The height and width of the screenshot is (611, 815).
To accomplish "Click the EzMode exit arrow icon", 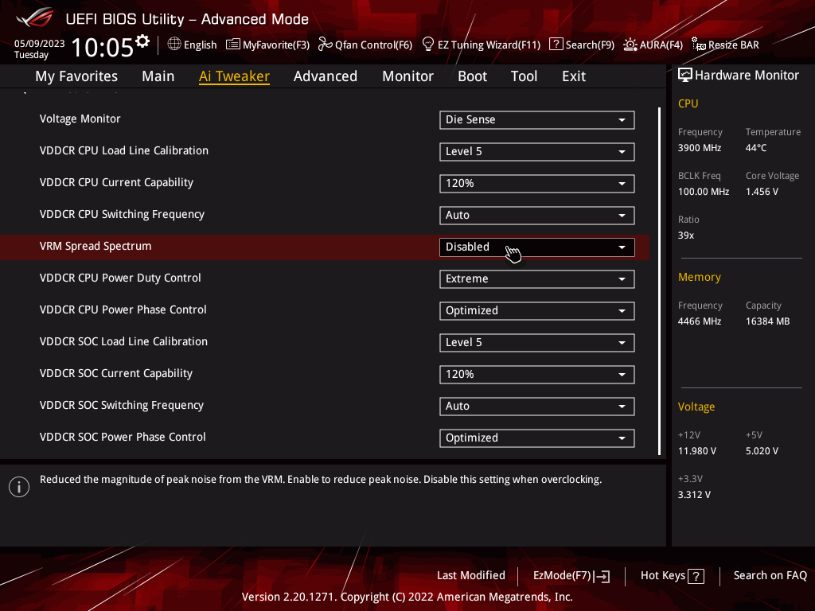I will tap(602, 577).
